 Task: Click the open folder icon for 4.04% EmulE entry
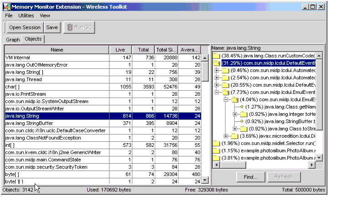[235, 100]
